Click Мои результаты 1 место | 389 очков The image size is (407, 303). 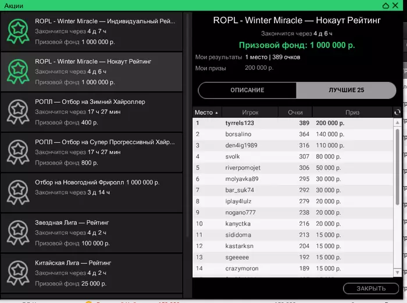[248, 57]
